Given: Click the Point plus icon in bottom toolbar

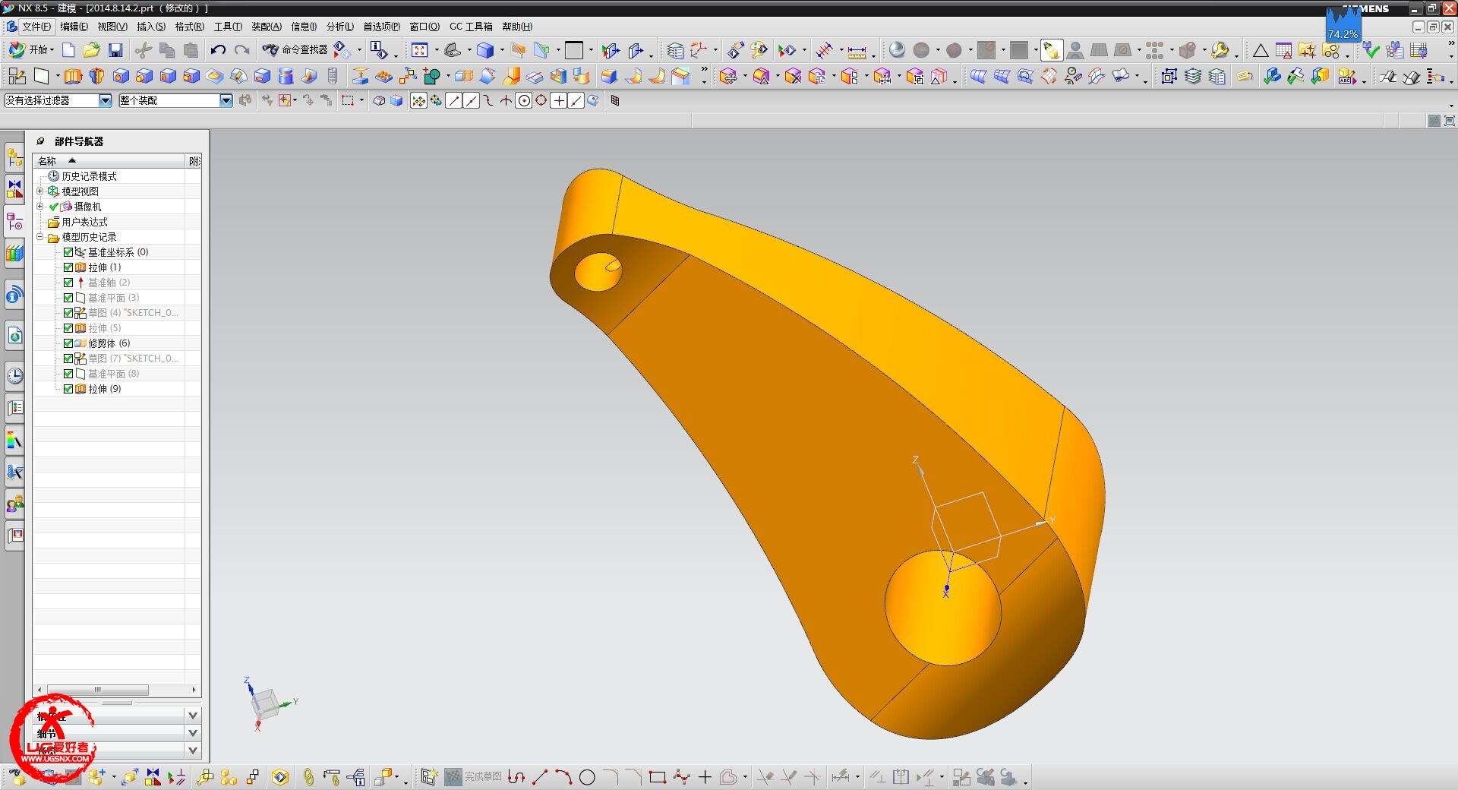Looking at the screenshot, I should point(705,777).
